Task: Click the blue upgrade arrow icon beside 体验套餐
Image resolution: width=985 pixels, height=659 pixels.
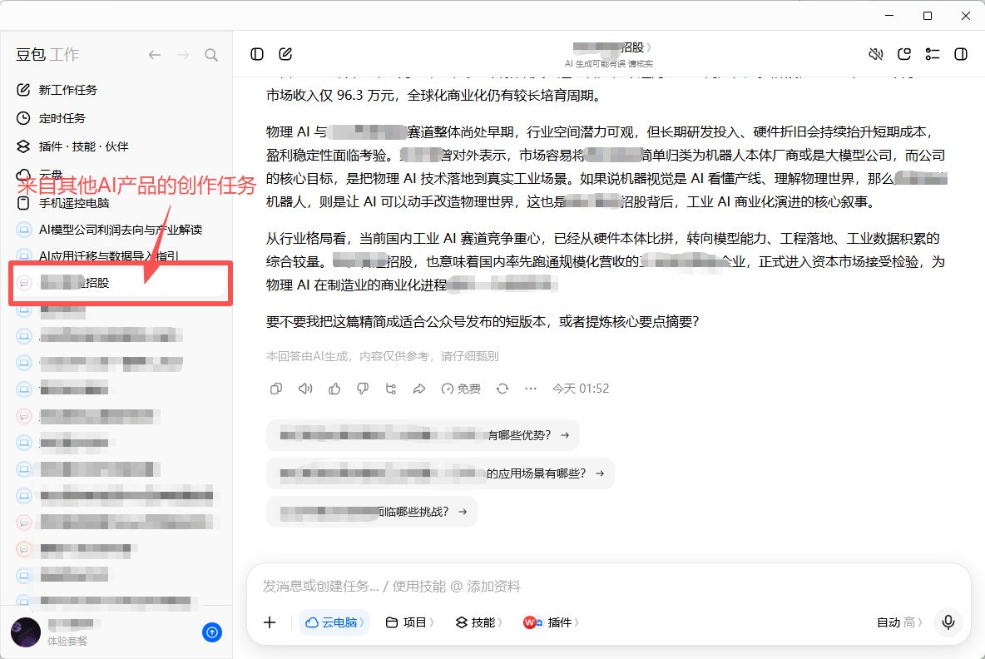Action: [x=211, y=632]
